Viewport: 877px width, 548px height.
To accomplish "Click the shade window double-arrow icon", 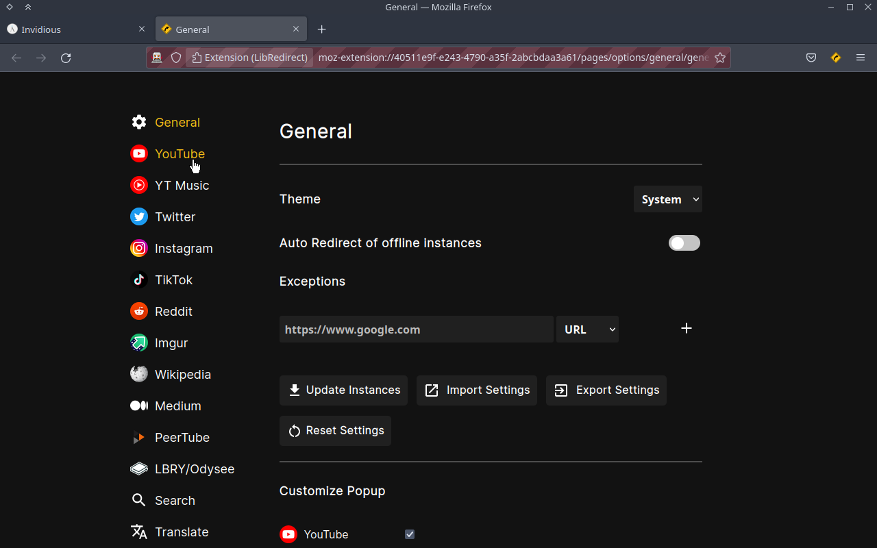I will click(27, 7).
